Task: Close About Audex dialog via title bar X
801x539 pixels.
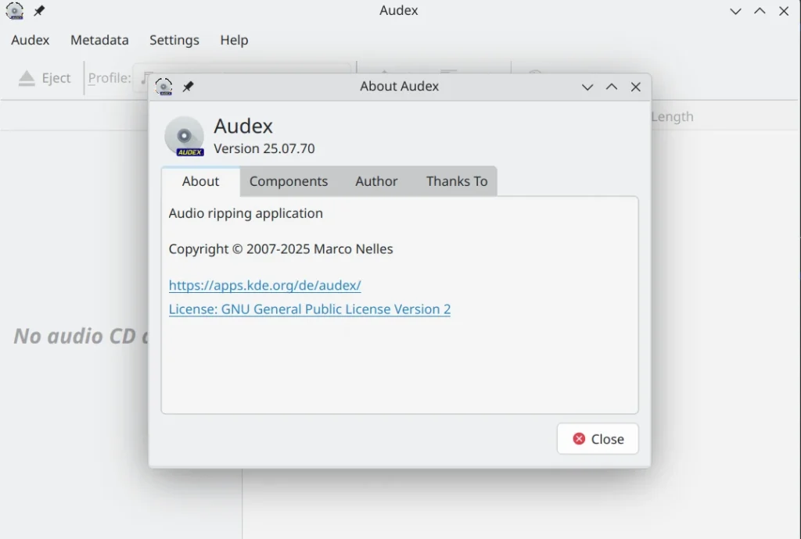Action: point(635,87)
